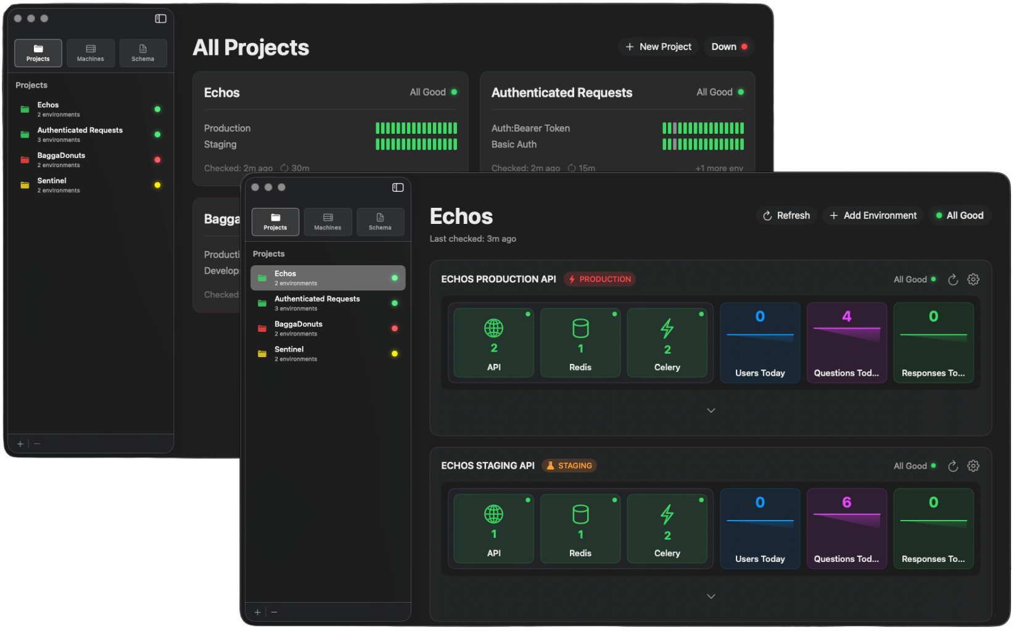Viewport: 1014px width, 631px height.
Task: Select Authenticated Requests in the sidebar
Action: pos(317,302)
